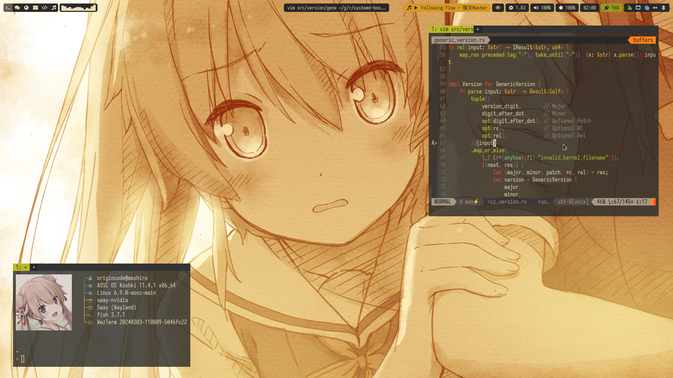Click the utf-8[unix] encoding segment

tap(573, 202)
